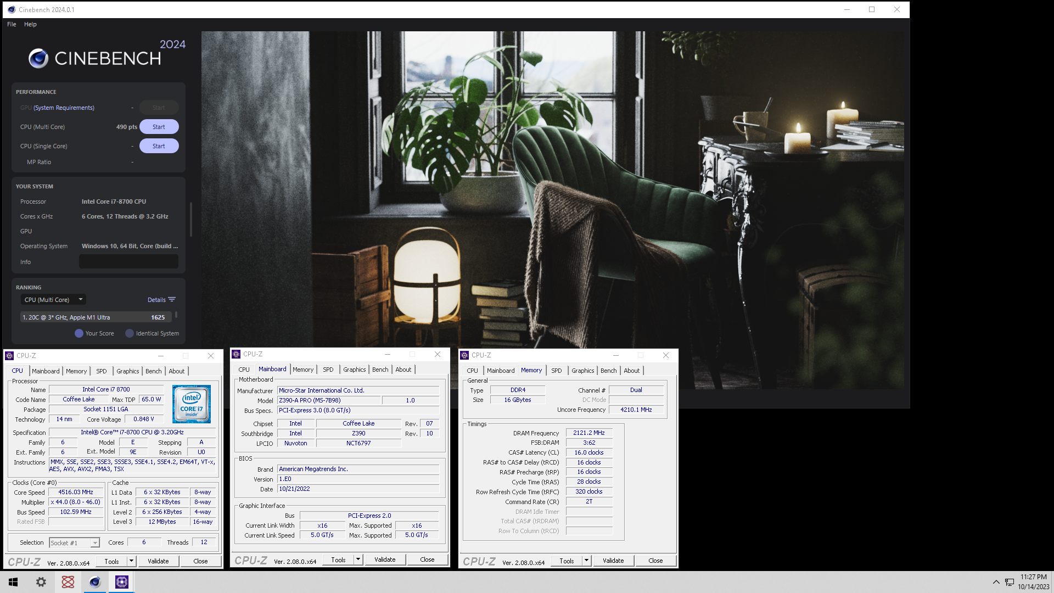Open About tab in CPU-Z CPU window
Image resolution: width=1054 pixels, height=593 pixels.
(x=177, y=371)
